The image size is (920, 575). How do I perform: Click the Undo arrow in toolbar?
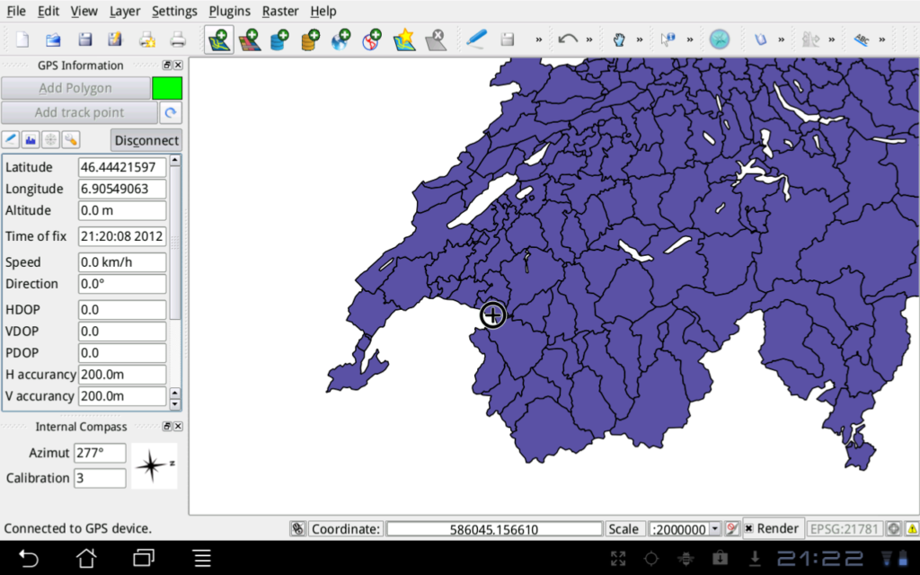(568, 40)
